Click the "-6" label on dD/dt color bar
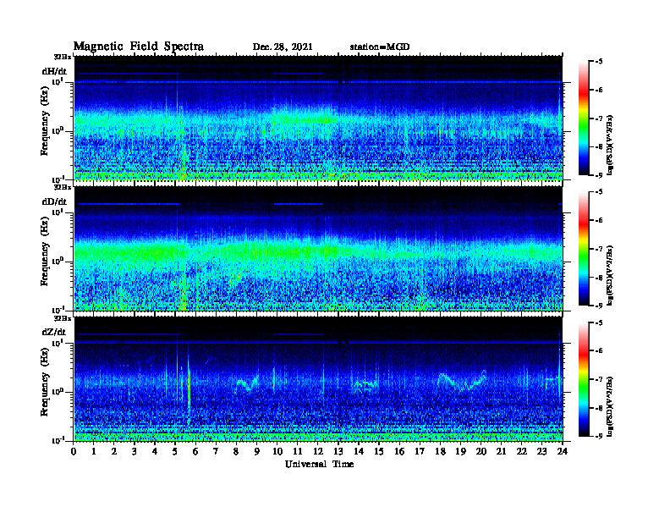The height and width of the screenshot is (518, 670). 598,220
